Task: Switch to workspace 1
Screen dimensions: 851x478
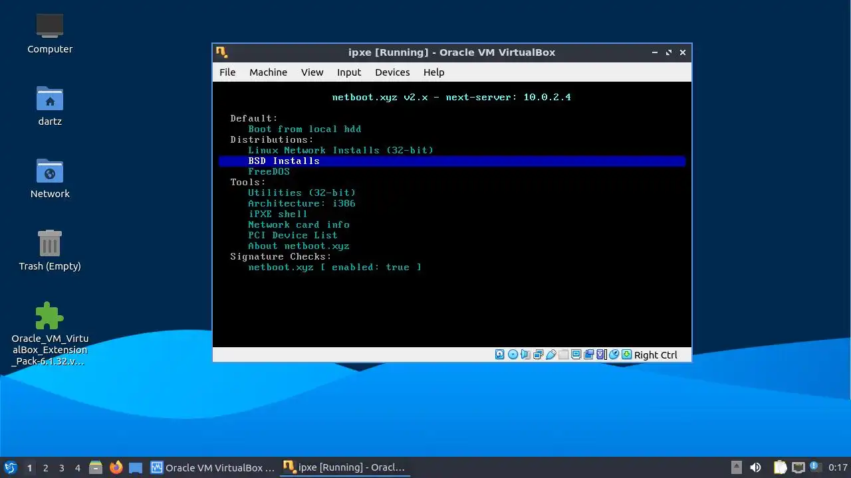Action: [x=29, y=467]
